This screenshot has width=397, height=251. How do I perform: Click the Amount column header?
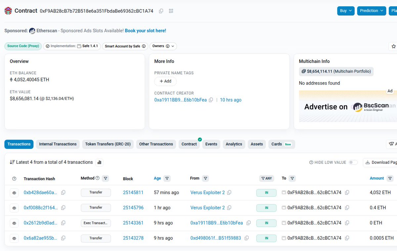pyautogui.click(x=377, y=178)
